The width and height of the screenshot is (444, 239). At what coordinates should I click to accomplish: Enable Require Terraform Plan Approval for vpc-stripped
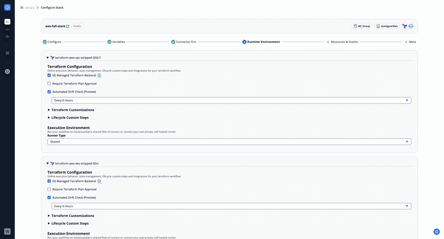(49, 84)
